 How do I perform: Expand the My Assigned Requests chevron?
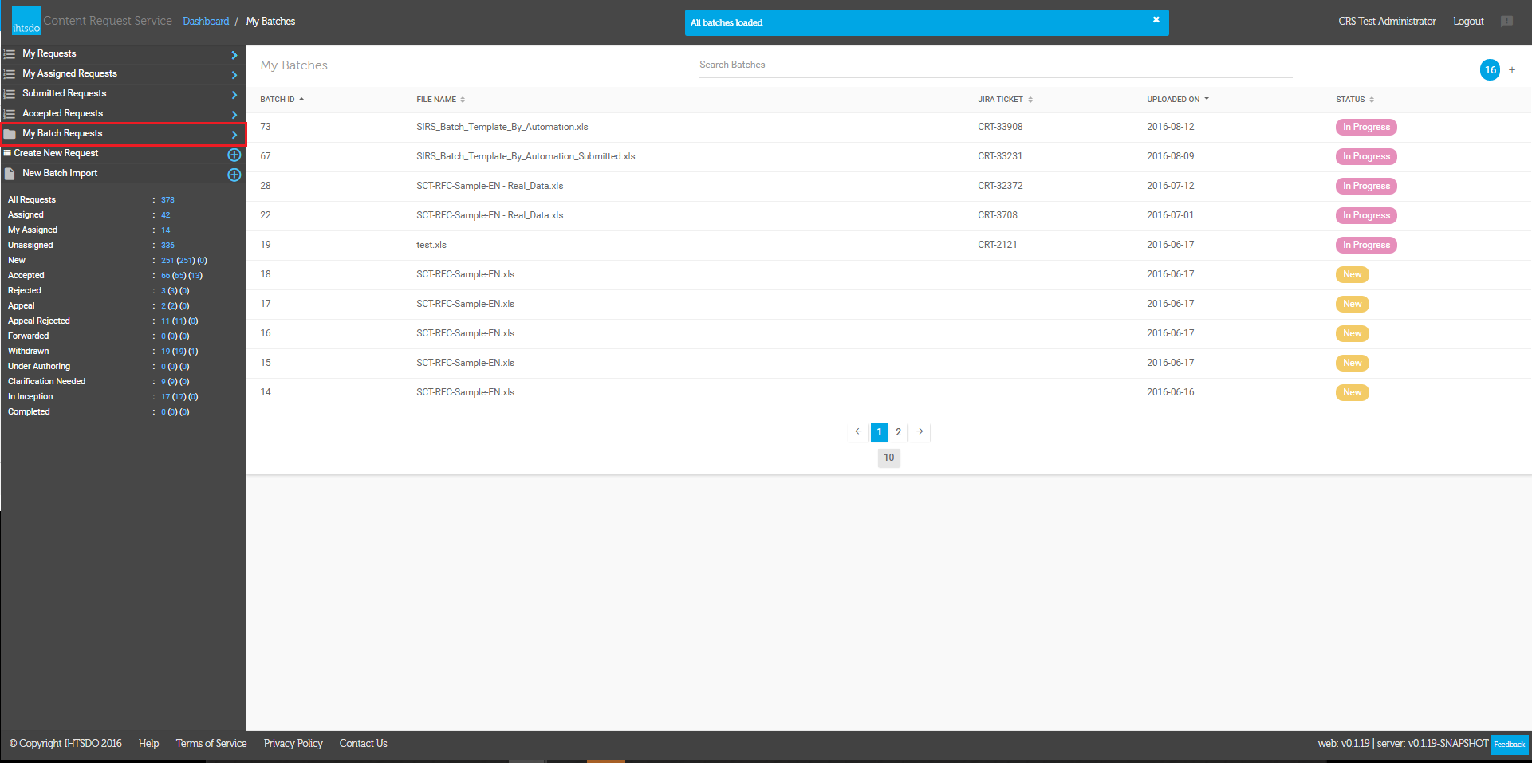click(234, 75)
